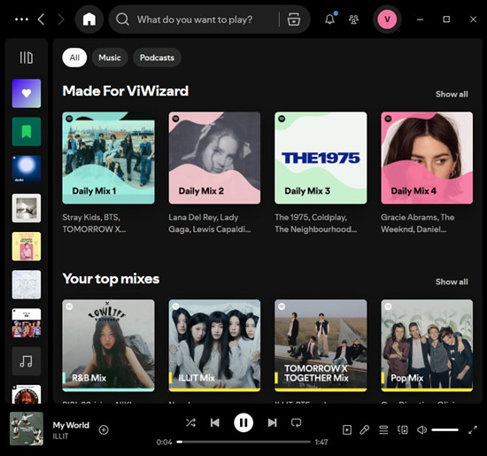The image size is (487, 456).
Task: Click "The 1975, Coldplay" description
Action: [x=315, y=223]
